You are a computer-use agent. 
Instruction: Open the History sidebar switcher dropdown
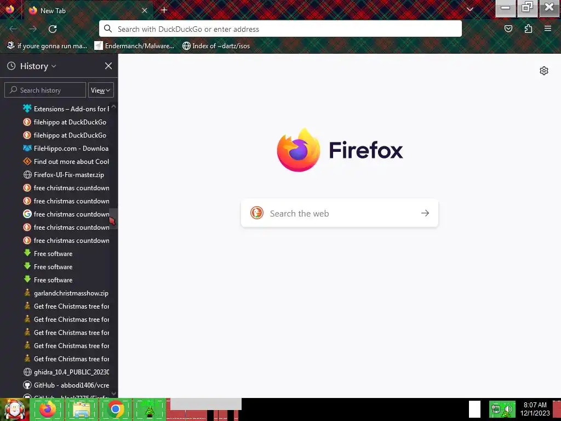click(38, 66)
